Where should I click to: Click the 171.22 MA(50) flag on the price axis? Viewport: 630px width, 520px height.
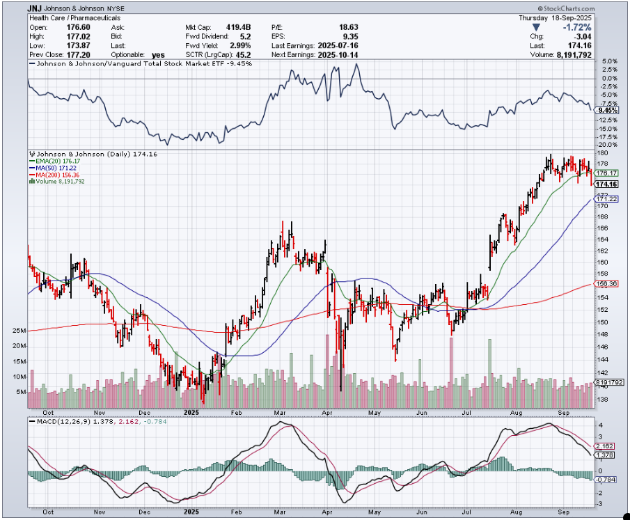[607, 199]
